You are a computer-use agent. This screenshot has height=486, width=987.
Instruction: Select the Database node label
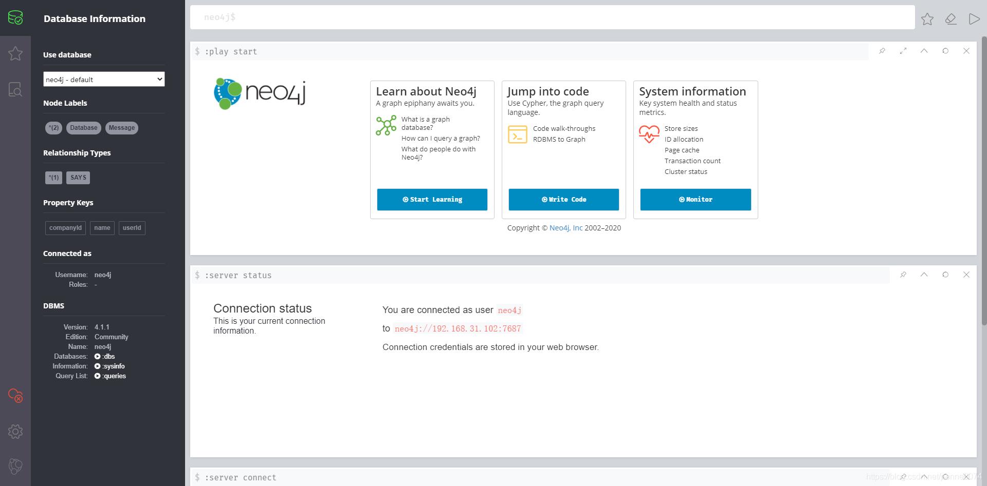(84, 128)
